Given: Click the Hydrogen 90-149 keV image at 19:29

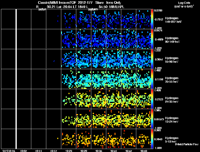Looking at the screenshot, I should (x=84, y=39).
